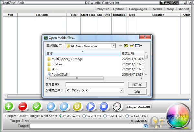Viewport: 194px width, 132px height.
Task: Move selected item down with the arrow
Action: tap(64, 106)
